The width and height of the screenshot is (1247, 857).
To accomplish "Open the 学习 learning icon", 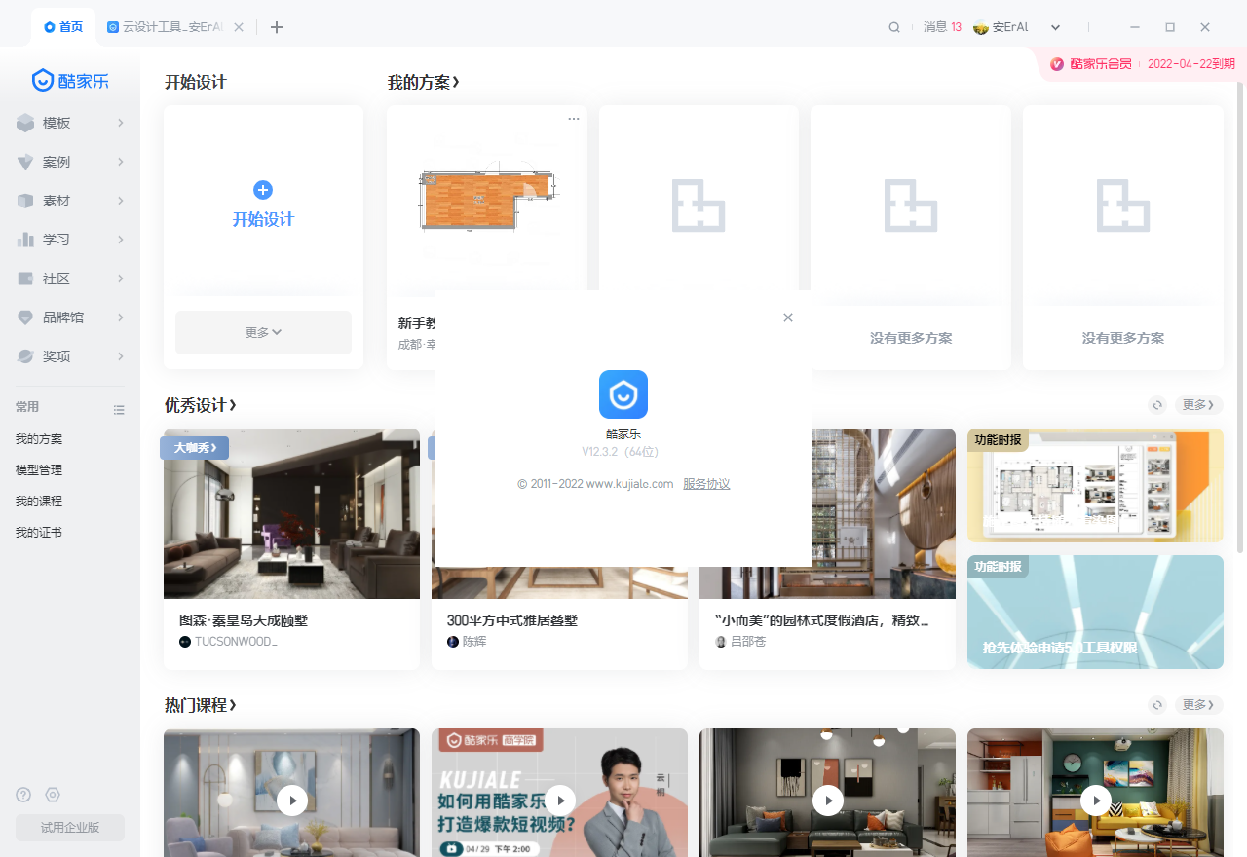I will pyautogui.click(x=25, y=240).
